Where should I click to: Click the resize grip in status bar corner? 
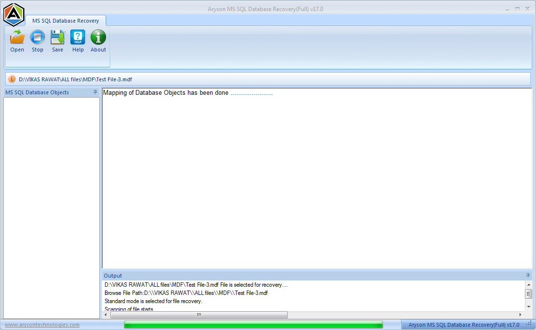pos(530,324)
